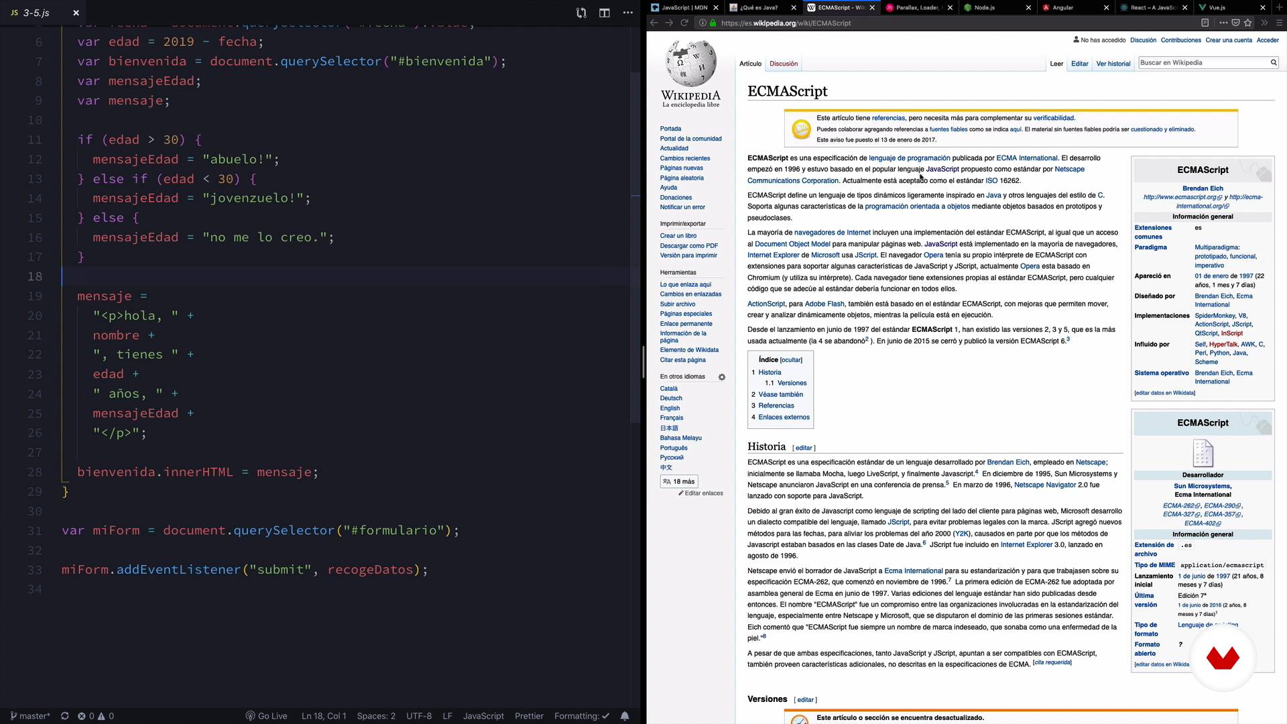Click Descargar como PDF link
Image resolution: width=1287 pixels, height=724 pixels.
688,245
